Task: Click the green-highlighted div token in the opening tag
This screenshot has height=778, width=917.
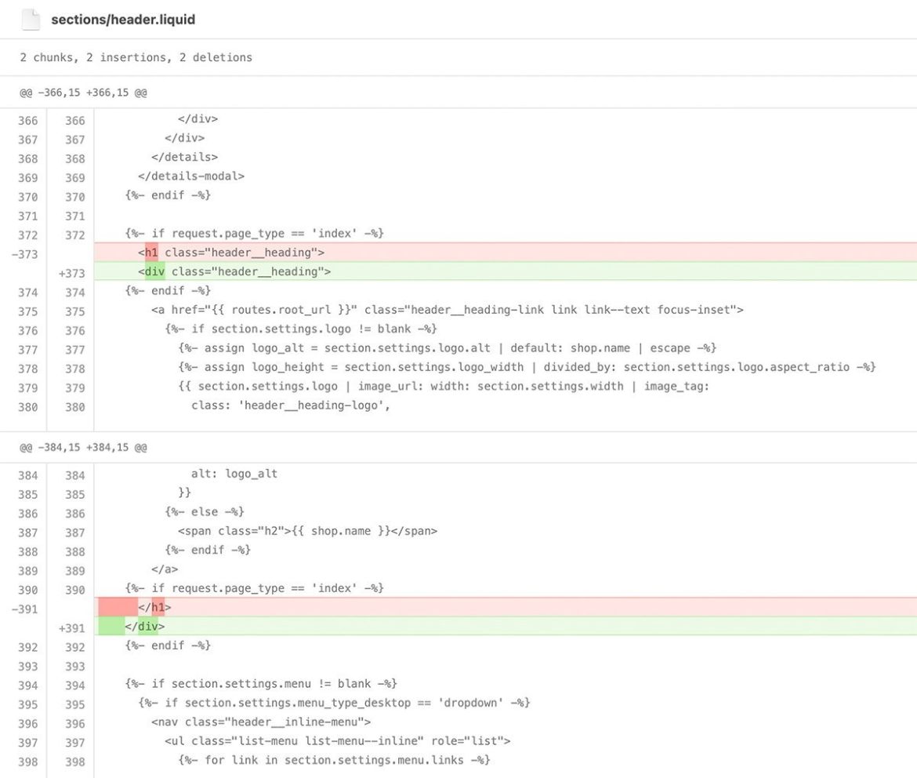Action: [154, 271]
